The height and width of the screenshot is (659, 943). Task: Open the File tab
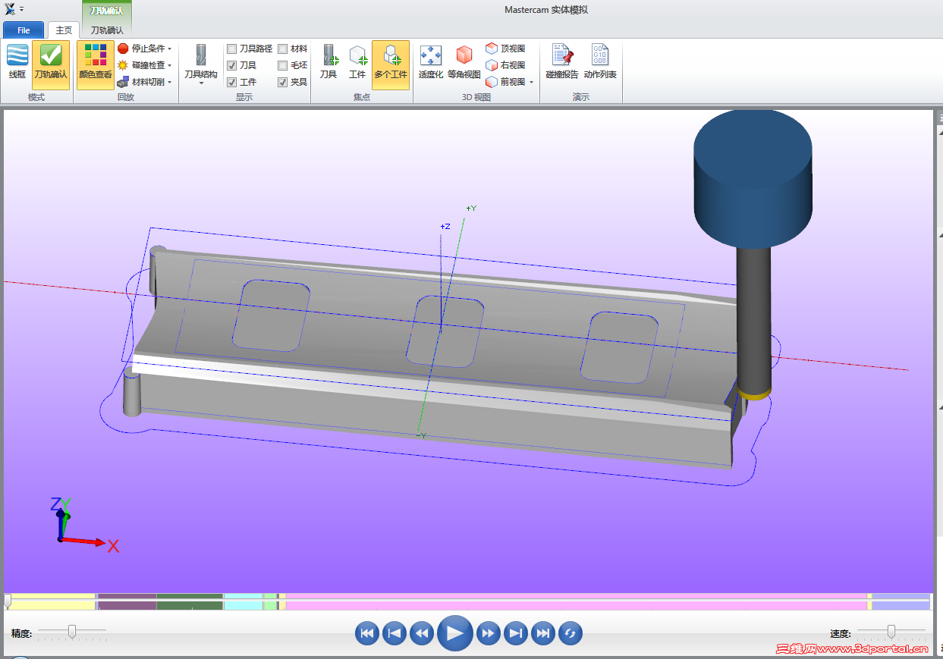coord(24,30)
